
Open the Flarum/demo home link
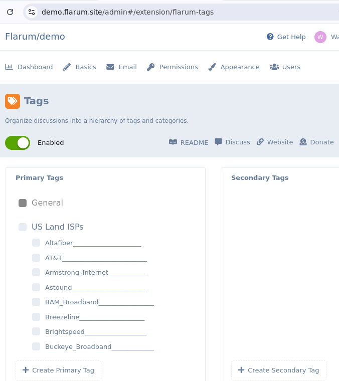pyautogui.click(x=35, y=37)
